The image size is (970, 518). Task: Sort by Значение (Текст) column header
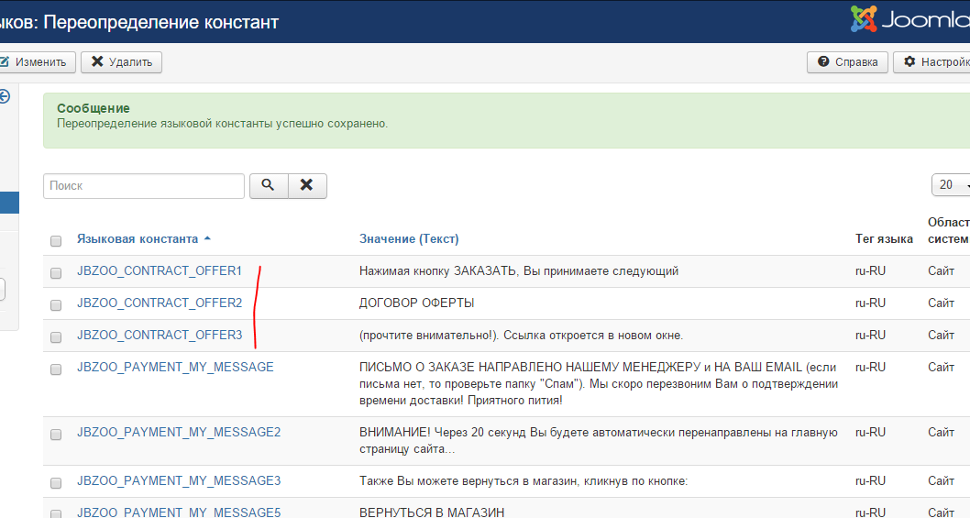click(409, 239)
